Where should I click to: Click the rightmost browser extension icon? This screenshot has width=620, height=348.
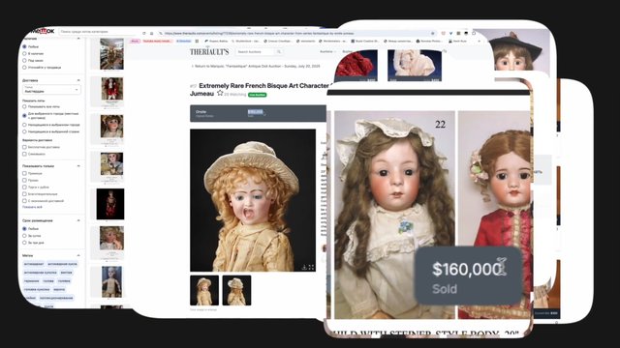[474, 34]
